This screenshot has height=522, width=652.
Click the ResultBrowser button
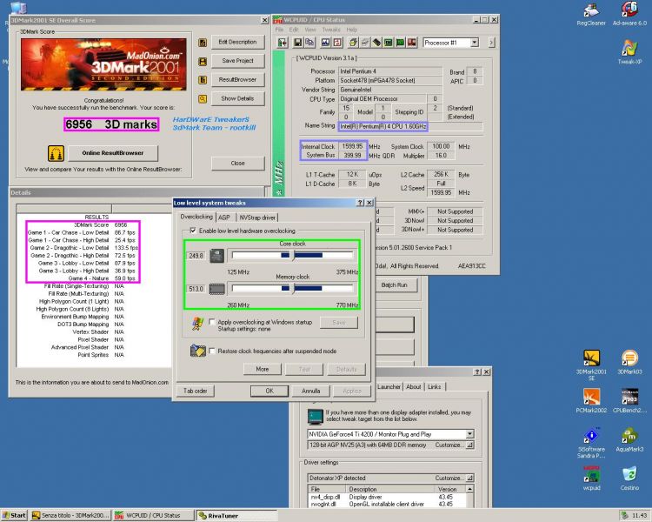(x=237, y=79)
